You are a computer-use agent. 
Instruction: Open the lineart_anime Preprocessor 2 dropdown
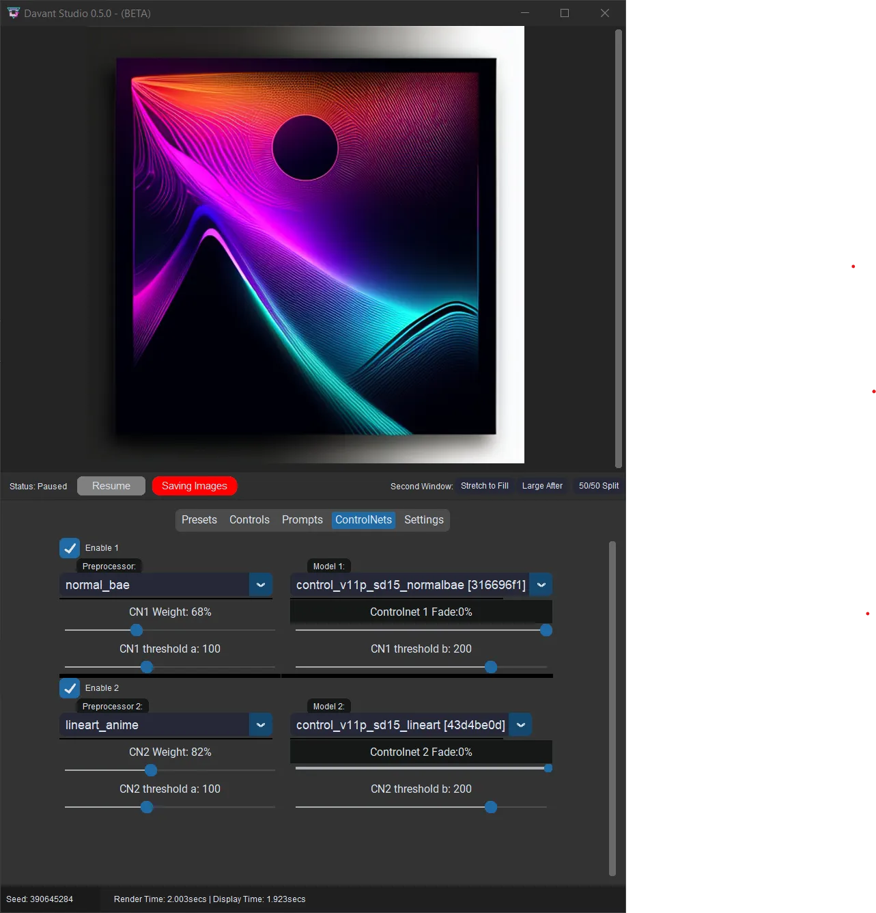(260, 725)
